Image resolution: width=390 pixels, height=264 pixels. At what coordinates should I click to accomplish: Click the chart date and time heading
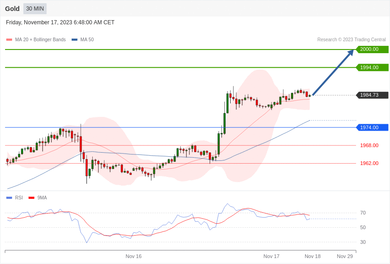click(x=60, y=22)
